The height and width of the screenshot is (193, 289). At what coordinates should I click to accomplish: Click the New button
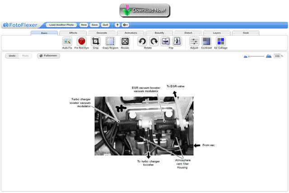point(84,25)
